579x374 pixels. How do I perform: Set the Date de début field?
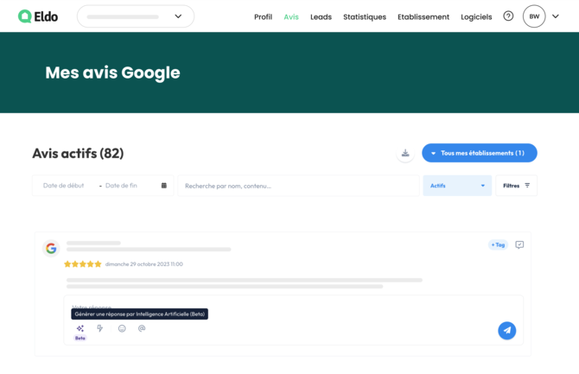[x=63, y=186]
